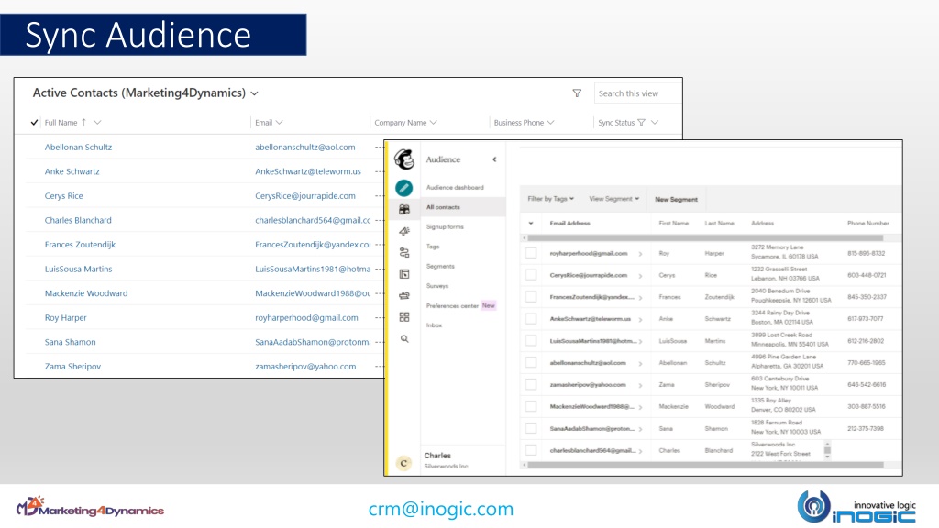Click the Mailchimp sidebar search magnifier icon

404,339
